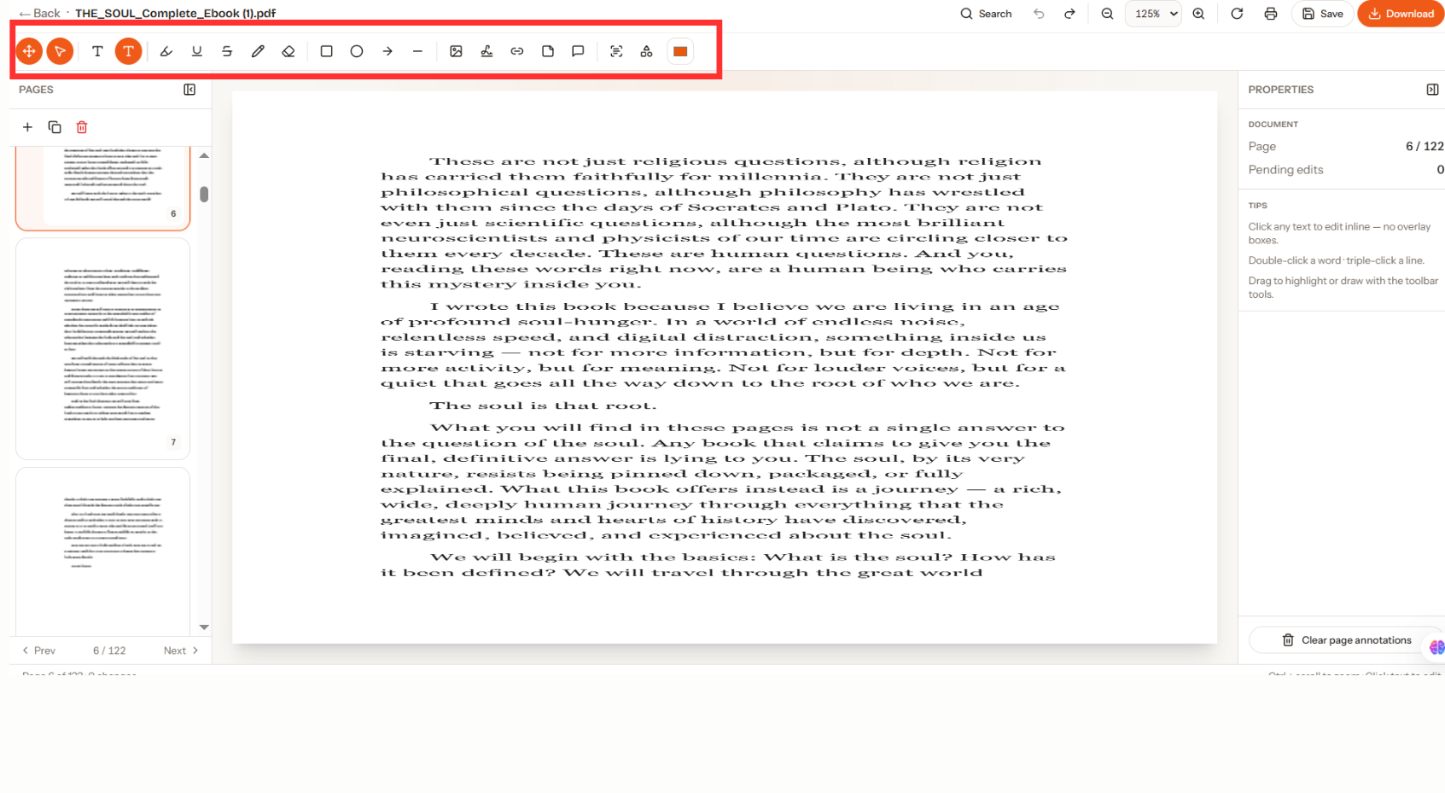
Task: Delete the selected page with red trash
Action: 82,127
